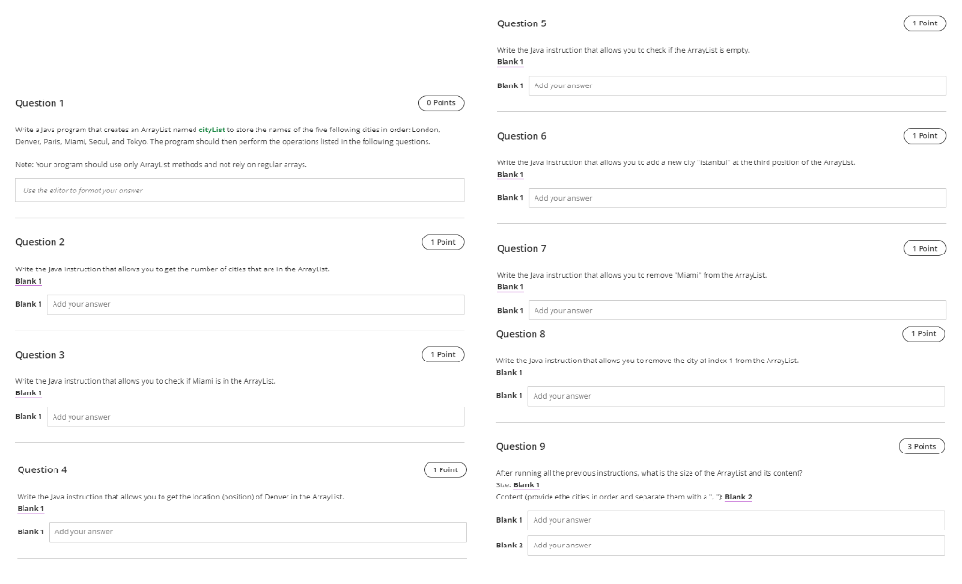The height and width of the screenshot is (584, 962).
Task: Click the Blank 1 link in Question 6
Action: (x=510, y=174)
